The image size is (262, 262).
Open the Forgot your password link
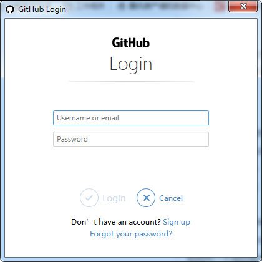pyautogui.click(x=131, y=234)
